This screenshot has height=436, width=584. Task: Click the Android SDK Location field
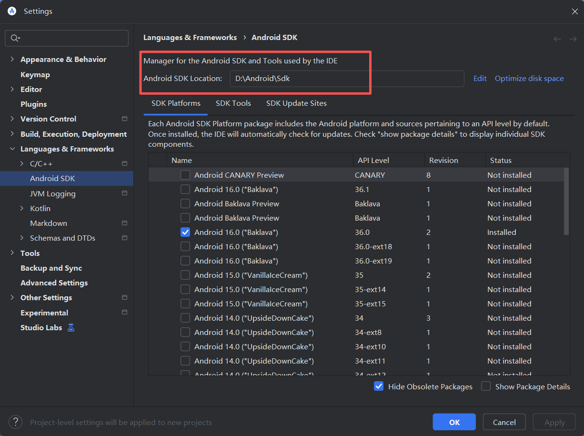(347, 79)
